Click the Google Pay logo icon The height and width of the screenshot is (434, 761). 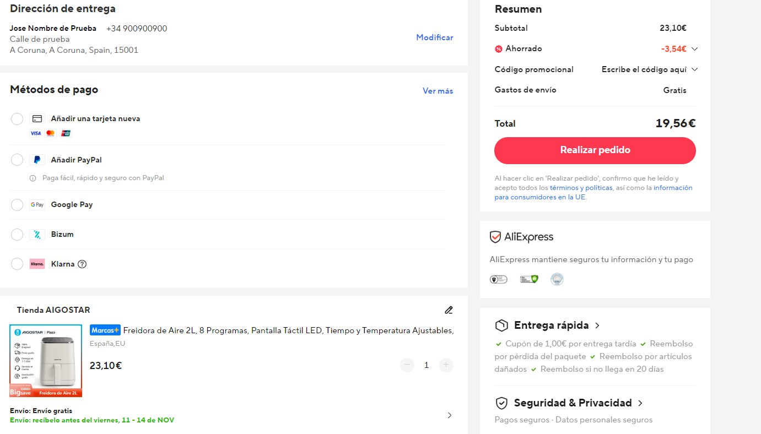[37, 205]
